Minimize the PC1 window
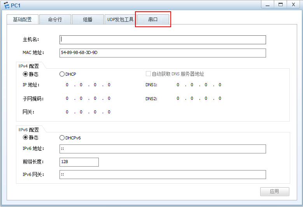303x207 pixels. [268, 5]
